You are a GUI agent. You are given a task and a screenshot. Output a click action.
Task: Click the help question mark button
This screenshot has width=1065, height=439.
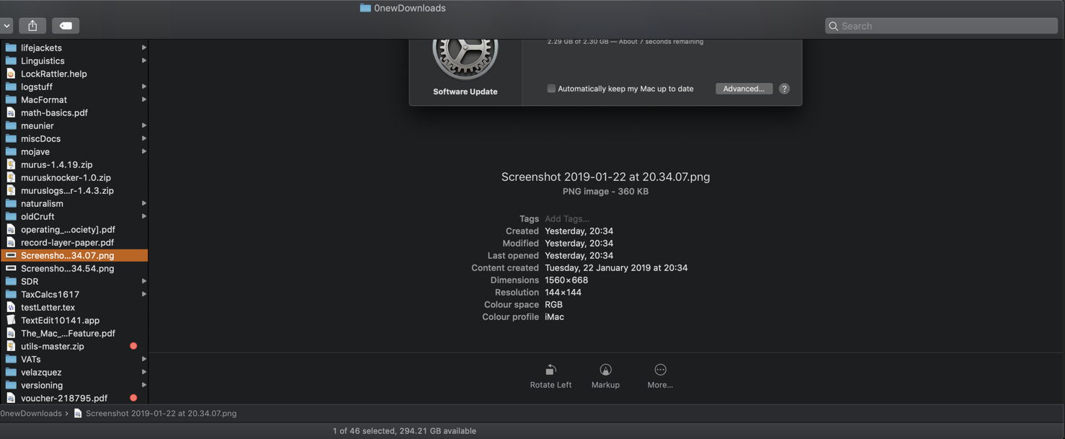(784, 89)
